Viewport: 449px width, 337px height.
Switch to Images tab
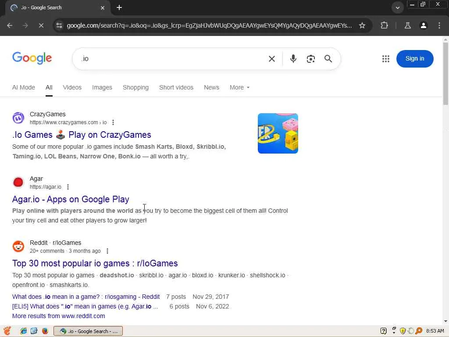(102, 87)
